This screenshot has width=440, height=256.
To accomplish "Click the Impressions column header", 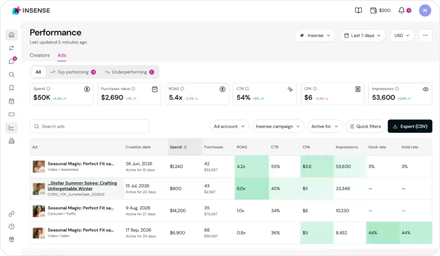I will click(347, 147).
